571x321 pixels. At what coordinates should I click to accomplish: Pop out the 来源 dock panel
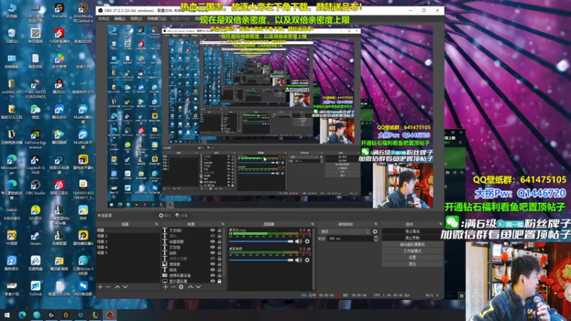(x=223, y=224)
